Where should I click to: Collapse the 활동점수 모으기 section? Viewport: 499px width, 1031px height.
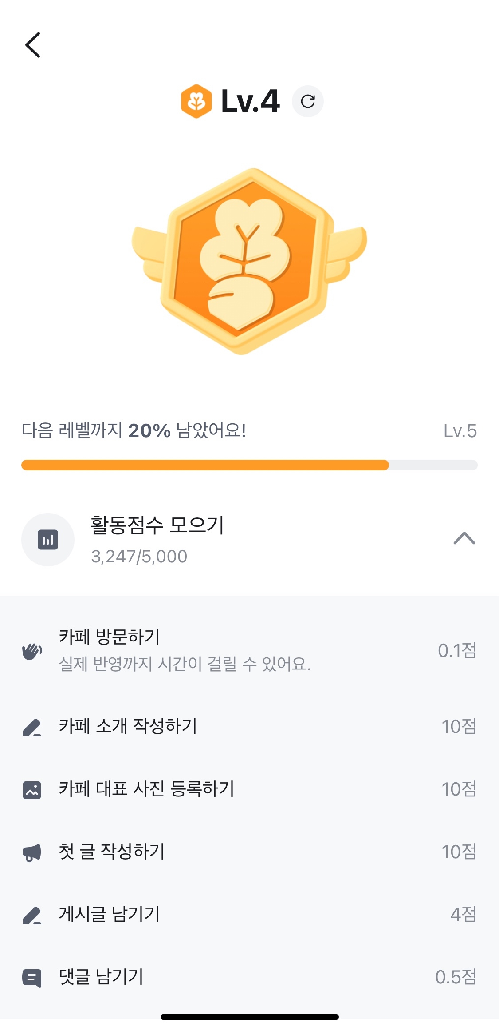point(464,538)
